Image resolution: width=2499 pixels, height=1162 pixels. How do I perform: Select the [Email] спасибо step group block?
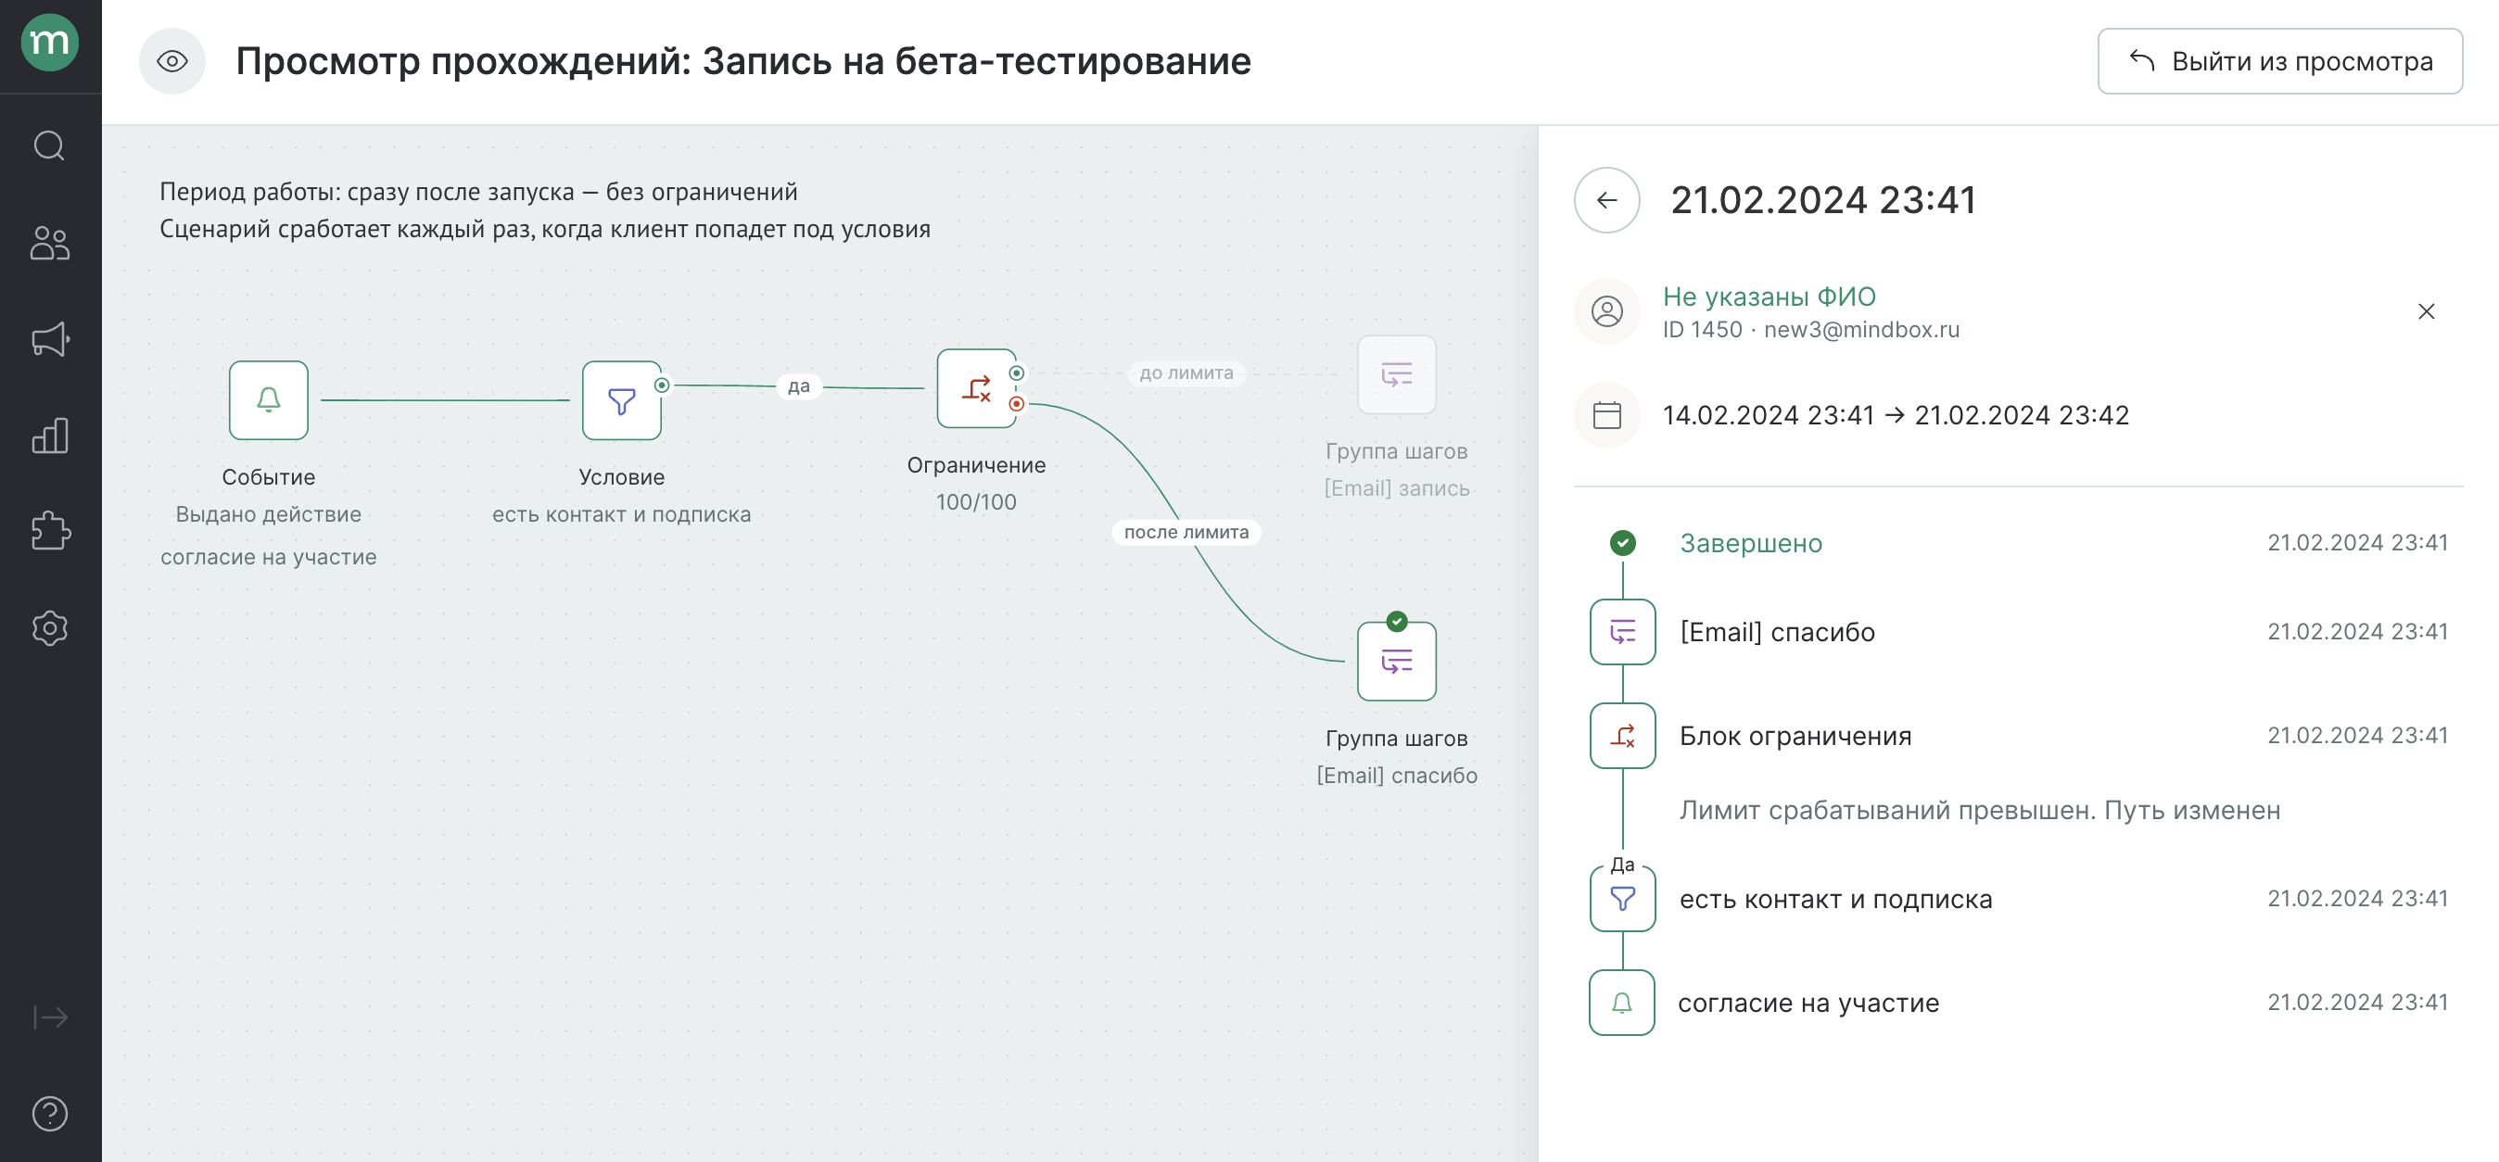pos(1396,662)
